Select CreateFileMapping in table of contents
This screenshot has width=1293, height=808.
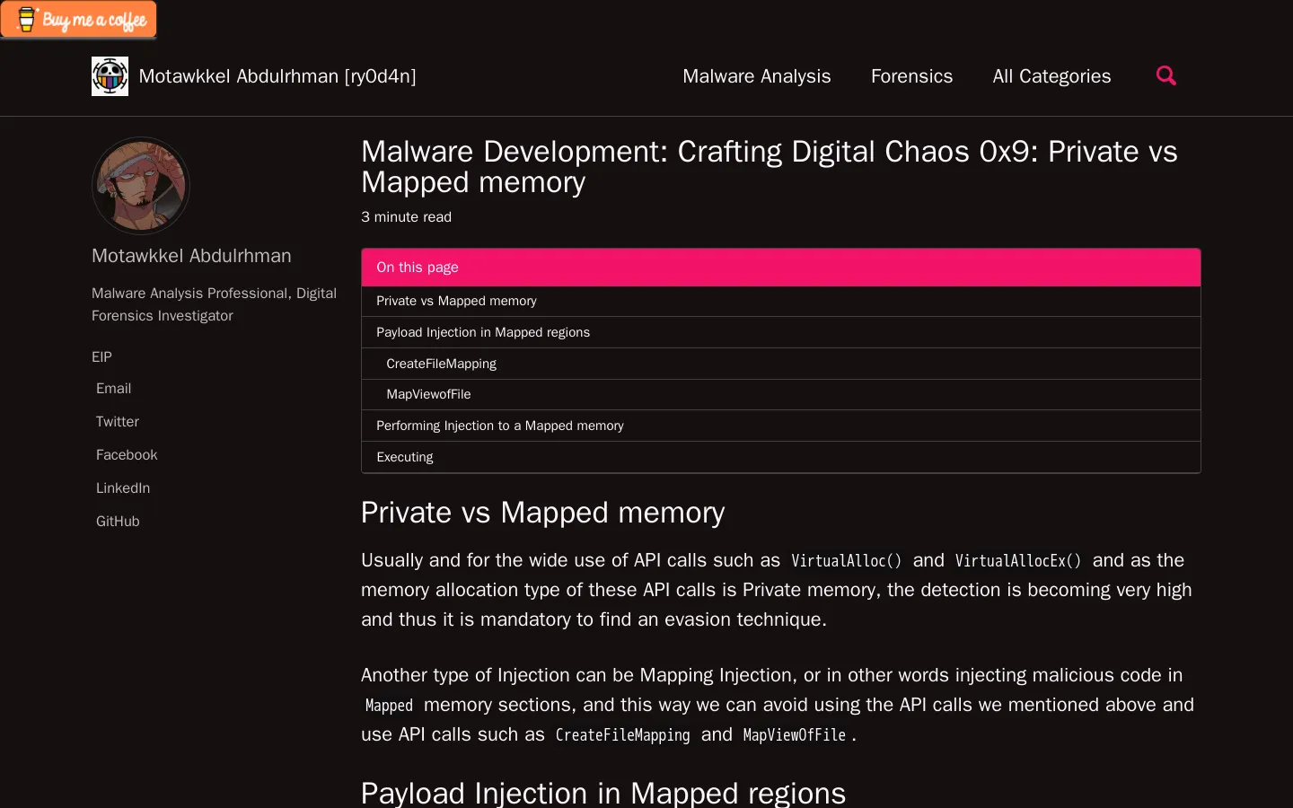pos(441,364)
